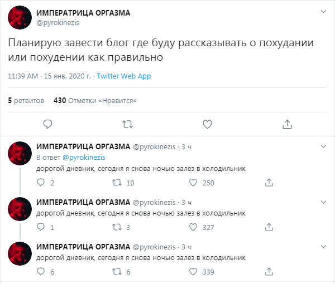Open the Twitter Web App link
Image resolution: width=335 pixels, height=284 pixels.
click(124, 76)
